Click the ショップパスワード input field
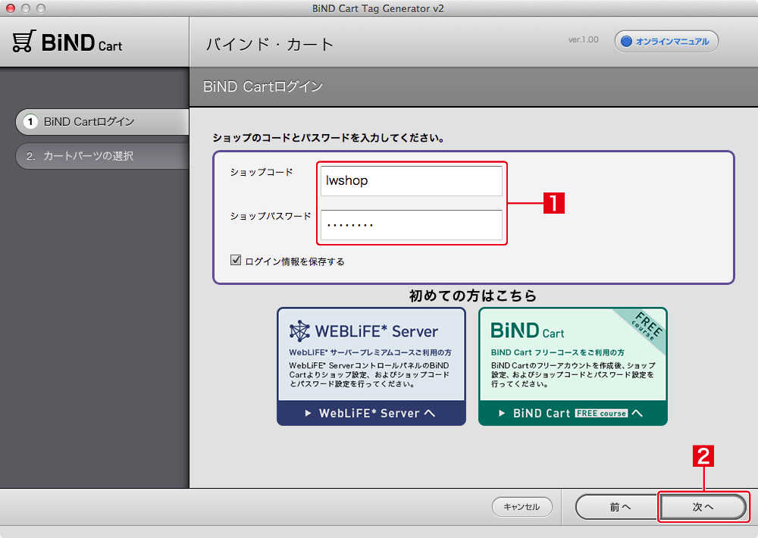Viewport: 758px width, 538px height. pyautogui.click(x=412, y=225)
